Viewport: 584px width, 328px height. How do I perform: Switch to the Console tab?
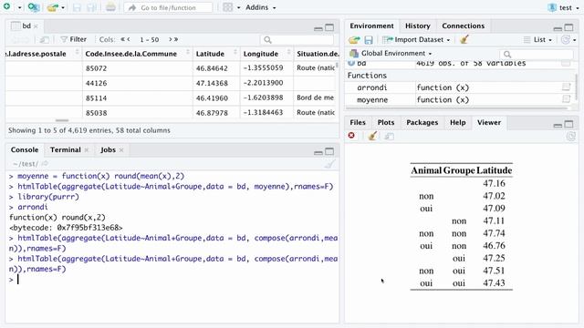coord(25,149)
